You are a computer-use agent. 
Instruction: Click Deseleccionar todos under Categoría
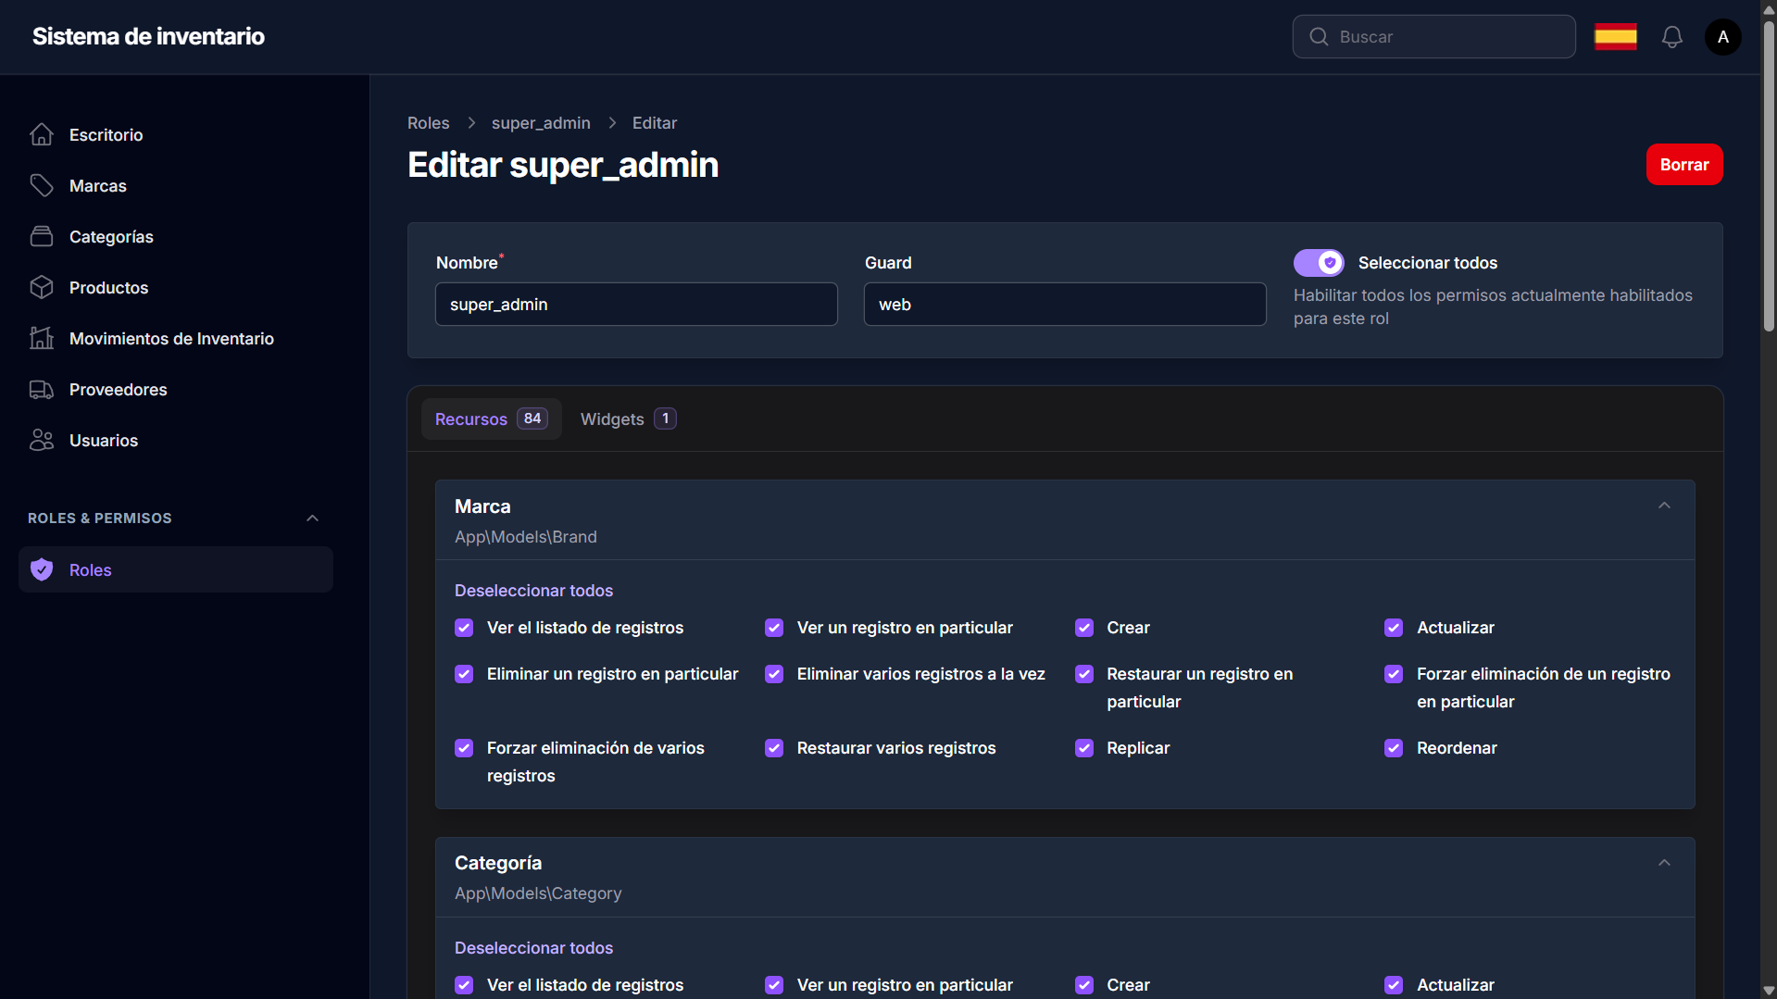pos(533,948)
